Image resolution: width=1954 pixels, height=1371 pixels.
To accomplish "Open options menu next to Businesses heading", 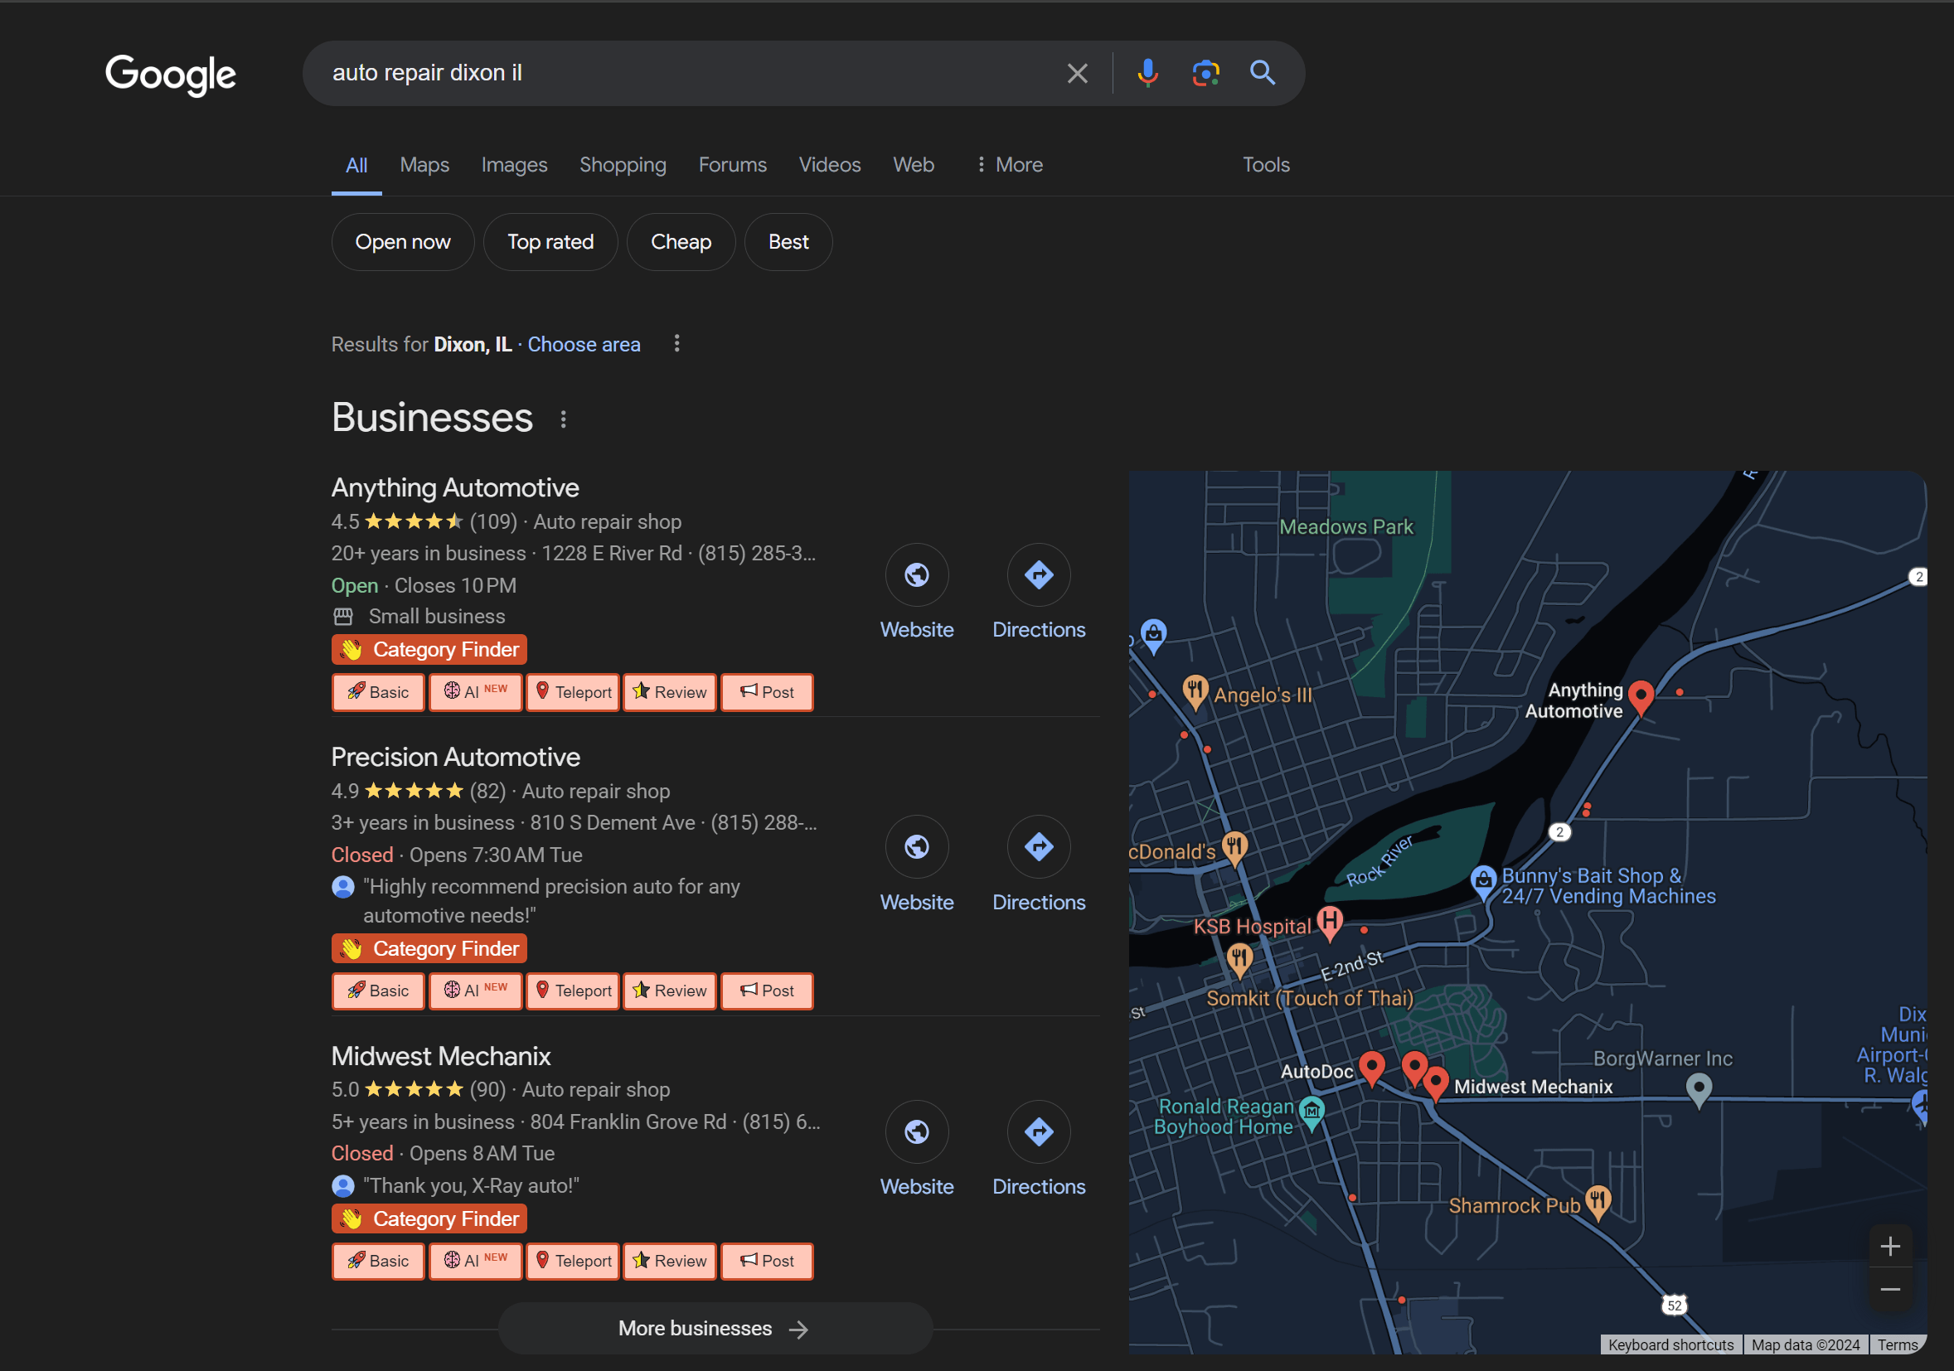I will coord(564,419).
